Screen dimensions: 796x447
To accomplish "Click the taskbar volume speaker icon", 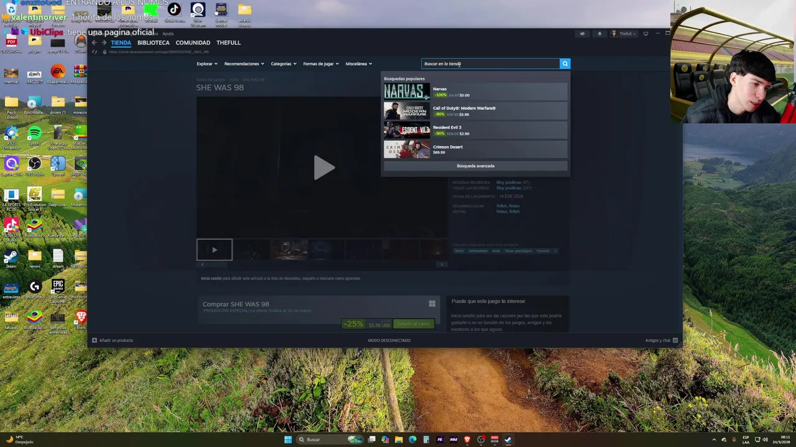I will point(765,440).
